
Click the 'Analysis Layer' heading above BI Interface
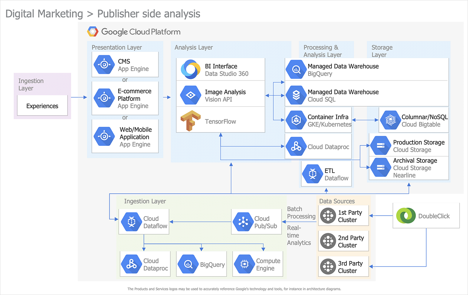[193, 48]
